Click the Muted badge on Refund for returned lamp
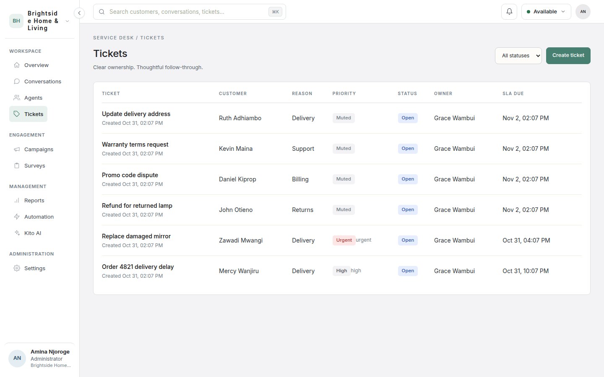Screen dimensions: 604x377 (344, 209)
